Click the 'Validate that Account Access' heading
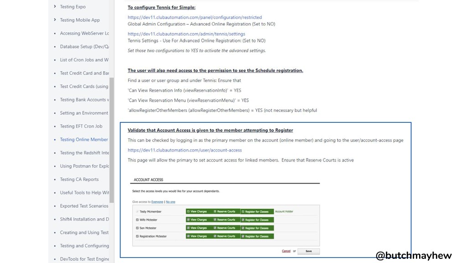This screenshot has width=467, height=263. (210, 130)
